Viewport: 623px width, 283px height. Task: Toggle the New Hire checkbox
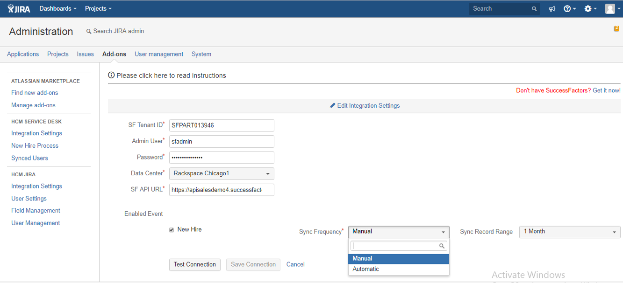[x=172, y=230]
